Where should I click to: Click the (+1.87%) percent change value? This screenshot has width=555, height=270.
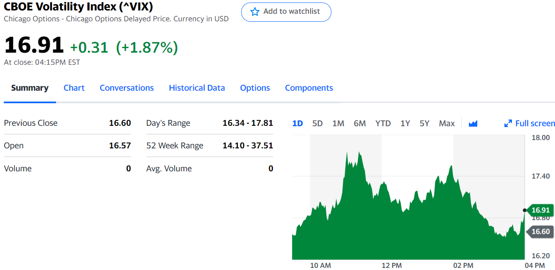pyautogui.click(x=147, y=47)
